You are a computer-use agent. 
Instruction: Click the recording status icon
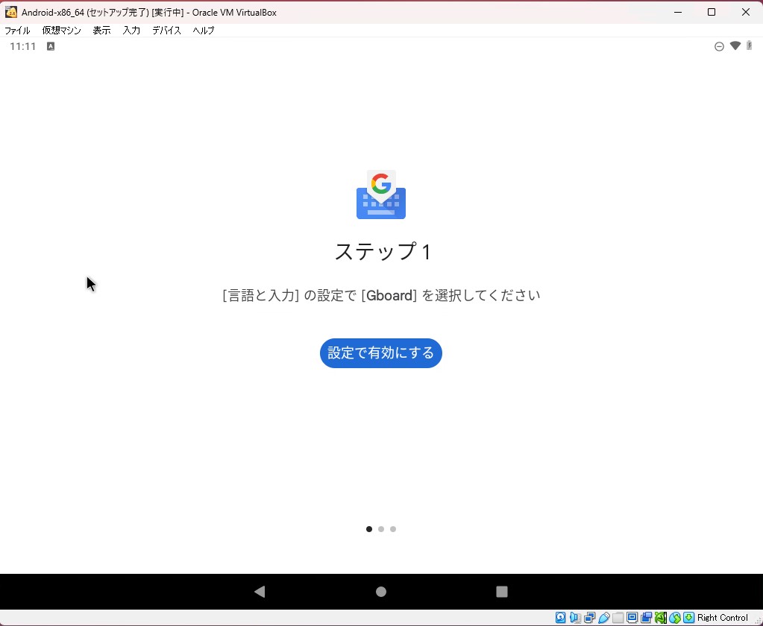[646, 618]
